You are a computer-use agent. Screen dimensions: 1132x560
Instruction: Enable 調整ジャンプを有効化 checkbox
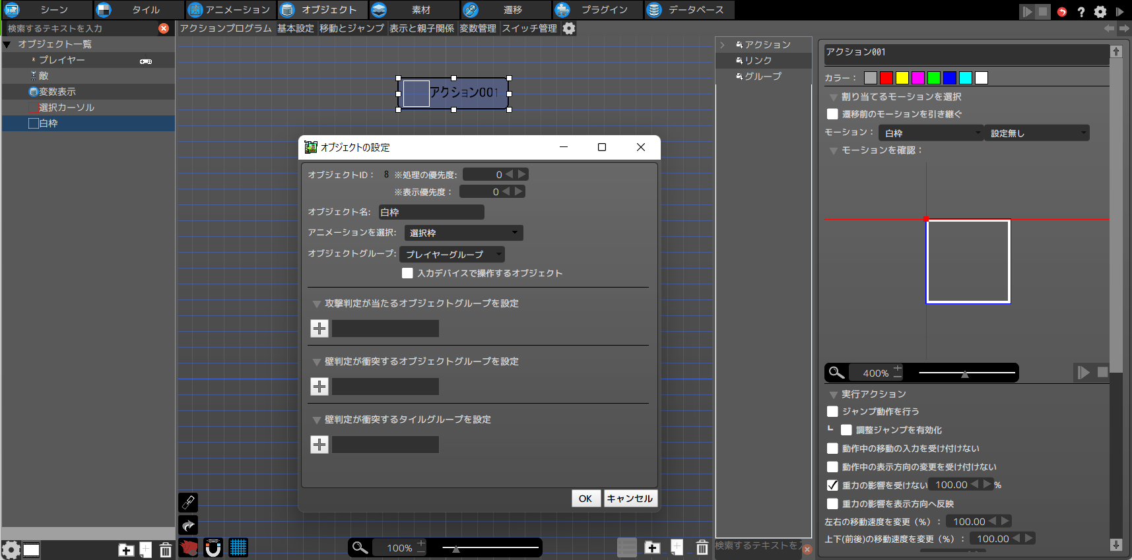(x=846, y=430)
